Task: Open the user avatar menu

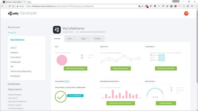Action: (186, 13)
